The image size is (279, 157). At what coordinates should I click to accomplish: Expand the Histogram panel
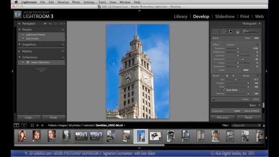[259, 24]
